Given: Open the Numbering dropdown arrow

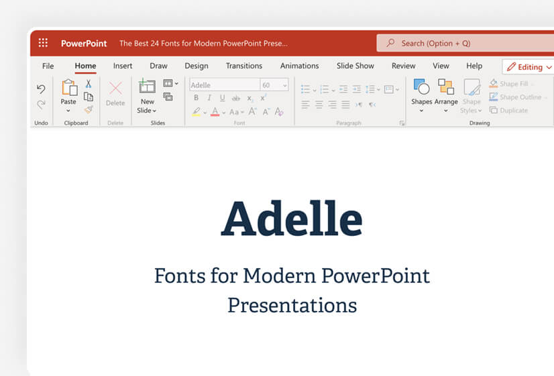Looking at the screenshot, I should pos(333,90).
